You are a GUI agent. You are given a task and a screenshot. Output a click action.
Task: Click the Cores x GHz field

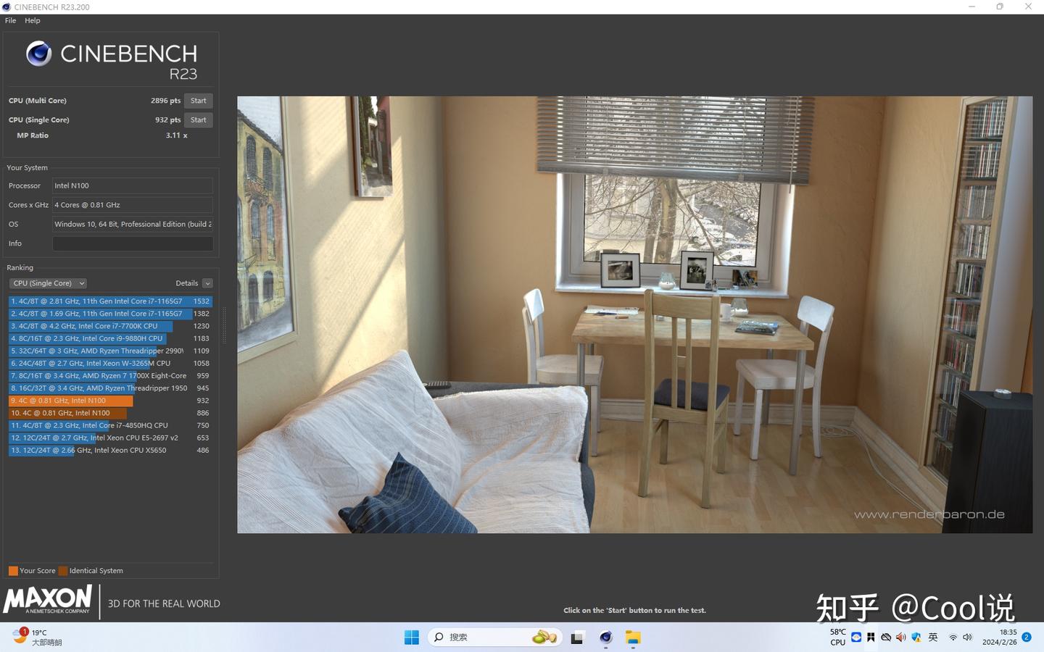tap(133, 205)
